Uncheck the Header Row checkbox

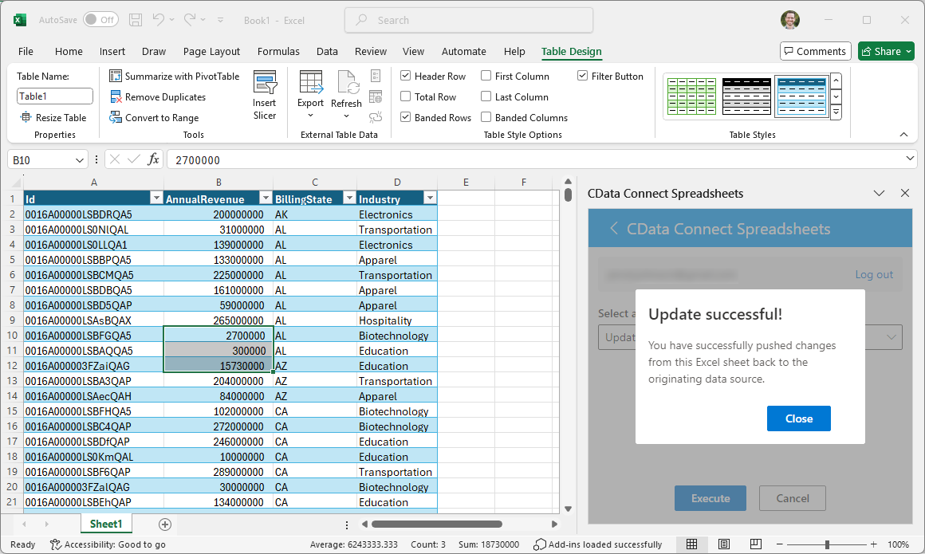tap(406, 77)
